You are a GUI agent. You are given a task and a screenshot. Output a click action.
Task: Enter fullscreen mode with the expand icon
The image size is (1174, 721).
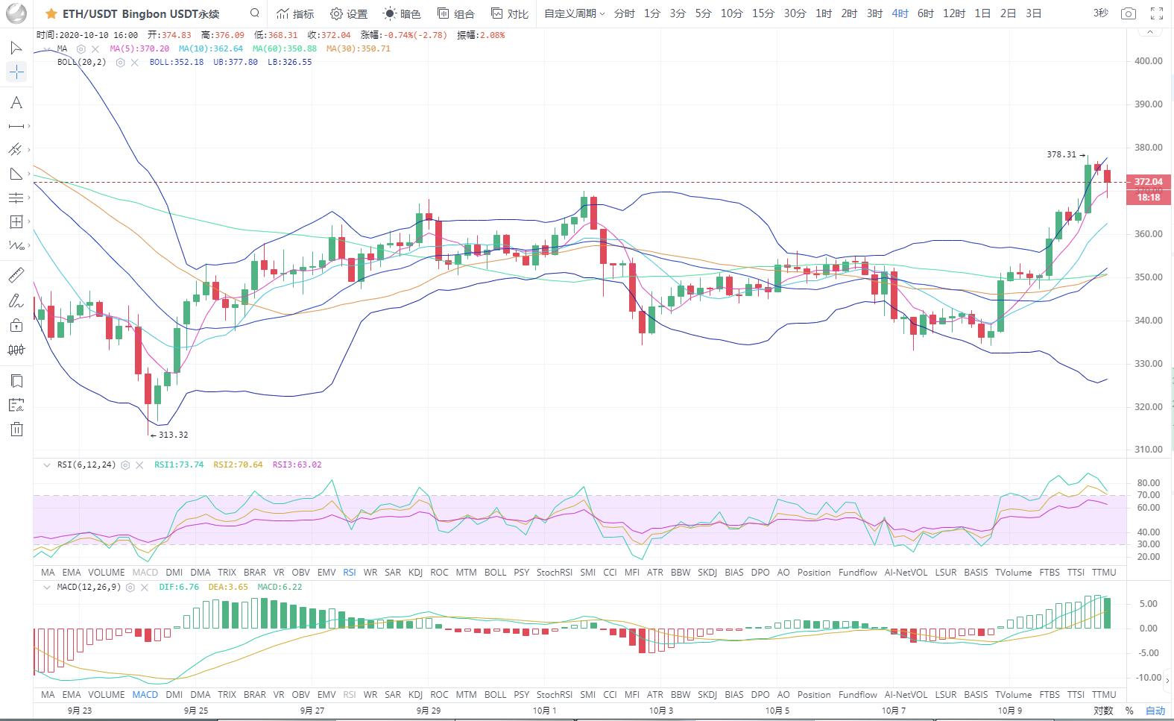pyautogui.click(x=1157, y=13)
